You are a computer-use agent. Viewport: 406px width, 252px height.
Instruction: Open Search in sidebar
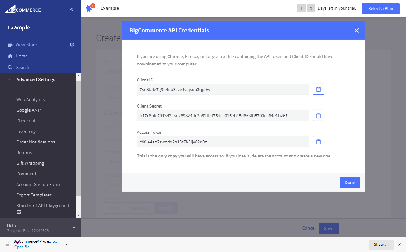click(x=22, y=67)
